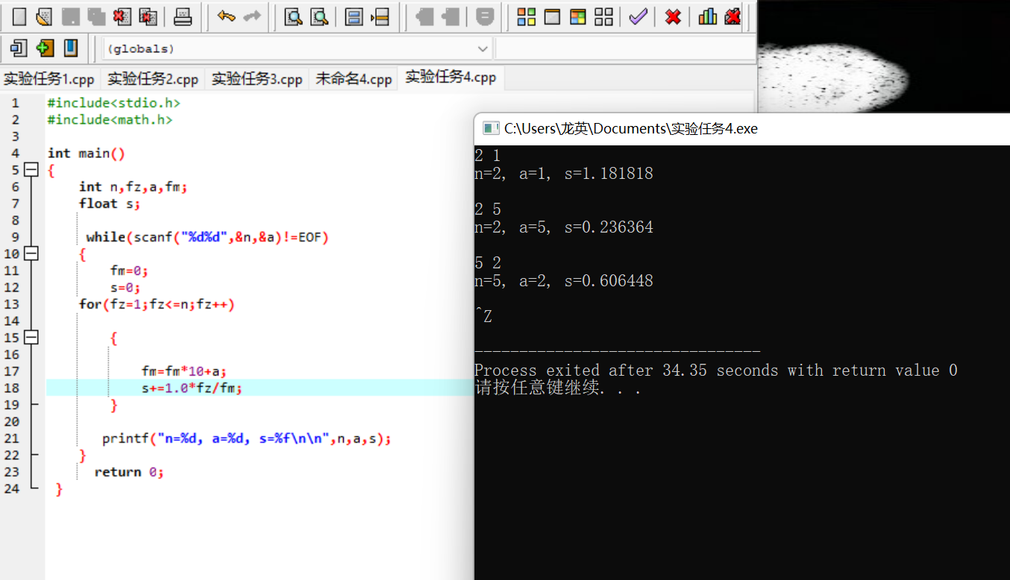
Task: Click the '#include<math.h>' line
Action: coord(110,119)
